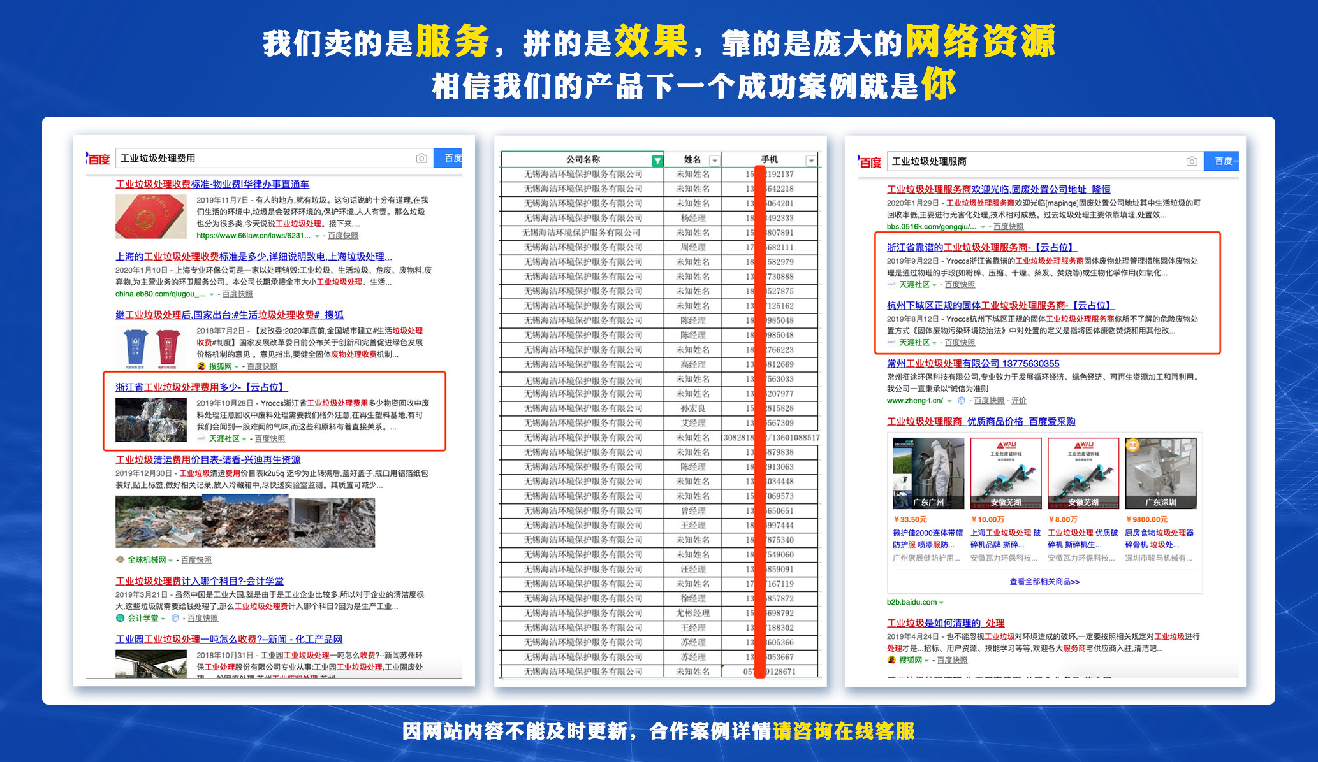
Task: Expand arrow beside china.eb80.com/qiugou URL
Action: pyautogui.click(x=212, y=294)
